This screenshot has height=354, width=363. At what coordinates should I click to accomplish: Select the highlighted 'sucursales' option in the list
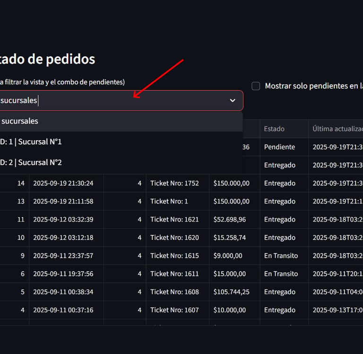[121, 121]
